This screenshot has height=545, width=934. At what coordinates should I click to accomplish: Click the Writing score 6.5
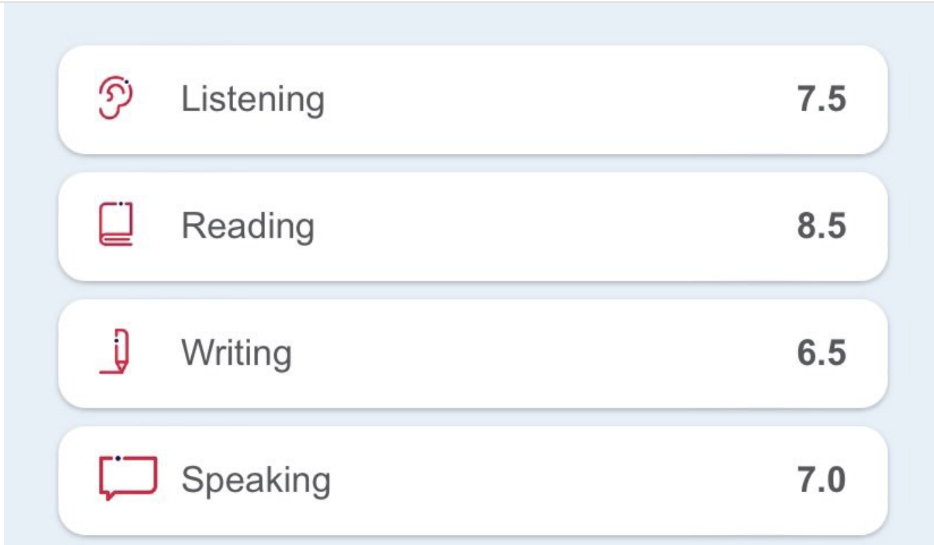click(821, 353)
